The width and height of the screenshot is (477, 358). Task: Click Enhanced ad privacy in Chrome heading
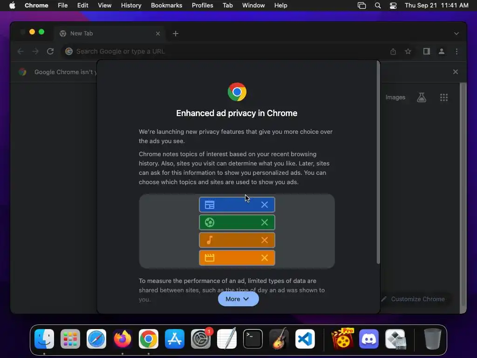coord(237,113)
